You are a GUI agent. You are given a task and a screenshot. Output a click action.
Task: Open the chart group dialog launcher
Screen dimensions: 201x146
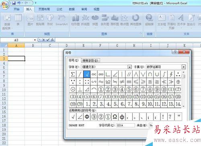141,34
